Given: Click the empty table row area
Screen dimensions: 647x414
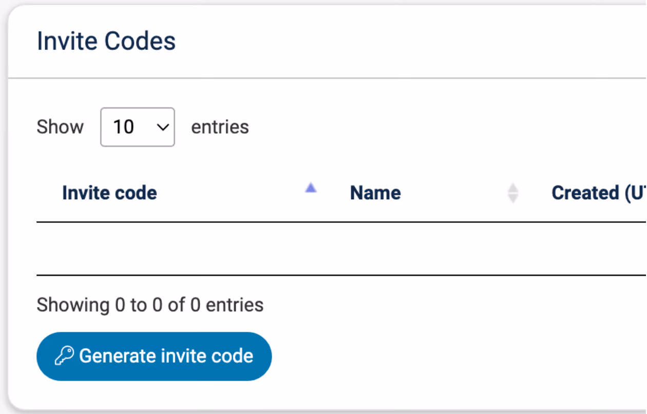Looking at the screenshot, I should click(x=308, y=248).
